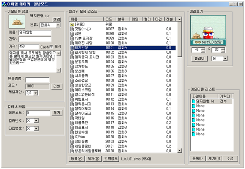The height and width of the screenshot is (169, 245).
Task: Select the 매직금지 표시판 row
Action: pyautogui.click(x=123, y=57)
